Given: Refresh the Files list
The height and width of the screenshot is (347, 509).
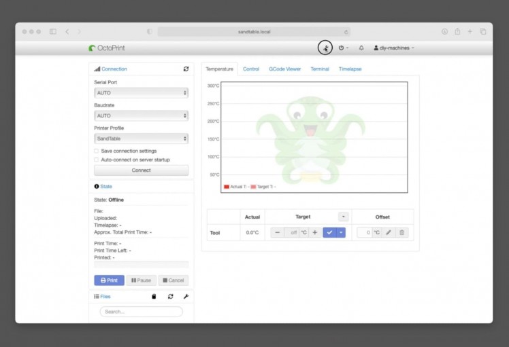Looking at the screenshot, I should (170, 297).
